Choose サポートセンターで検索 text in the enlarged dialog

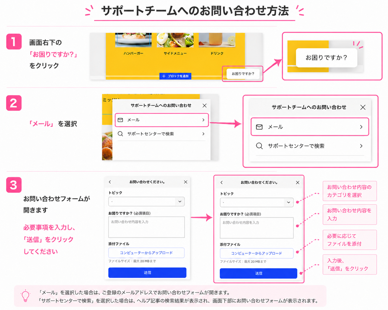click(296, 146)
